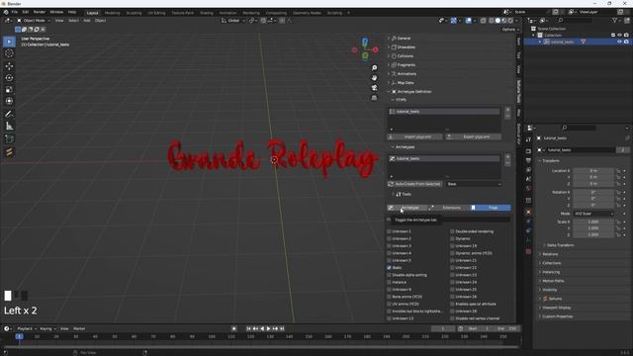The height and width of the screenshot is (356, 633).
Task: Toggle the Flags tab button
Action: [x=491, y=208]
